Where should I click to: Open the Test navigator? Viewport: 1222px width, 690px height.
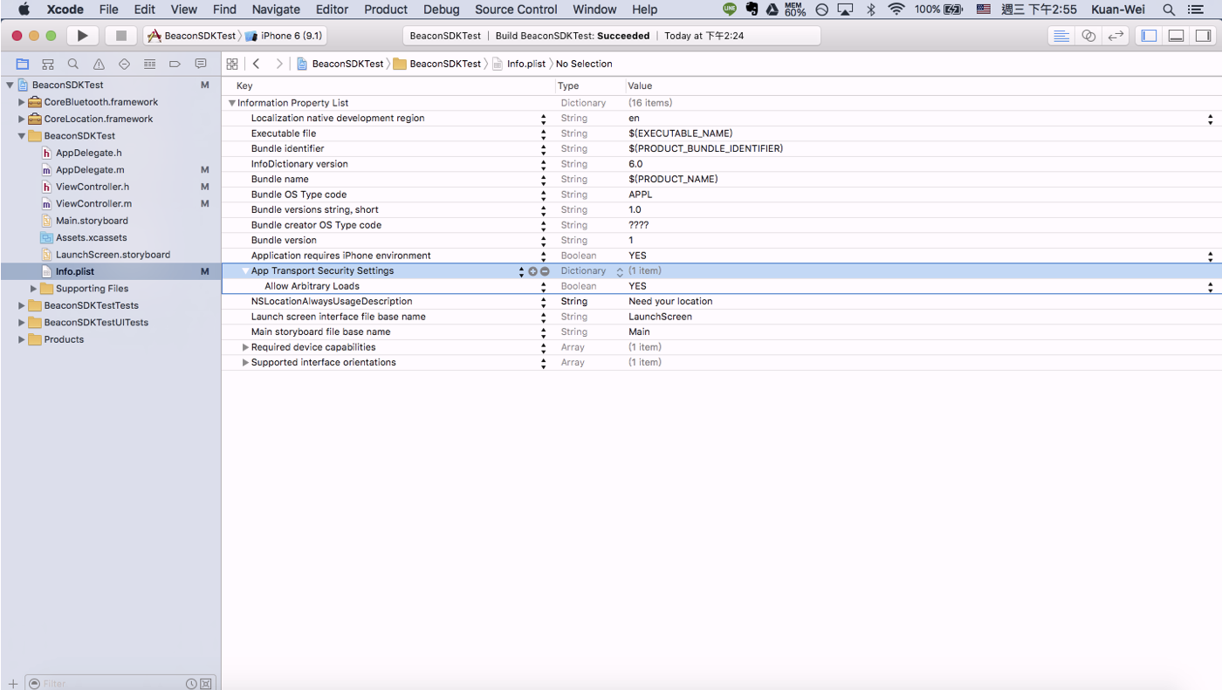[x=124, y=64]
